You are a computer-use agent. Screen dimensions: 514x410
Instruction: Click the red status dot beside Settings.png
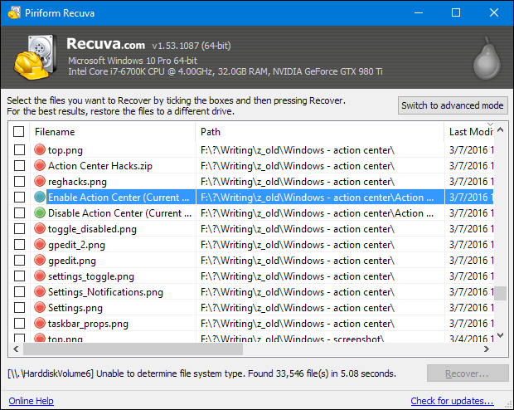coord(40,307)
